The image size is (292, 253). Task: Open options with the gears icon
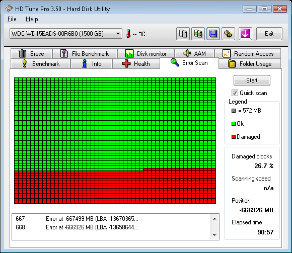pos(228,34)
